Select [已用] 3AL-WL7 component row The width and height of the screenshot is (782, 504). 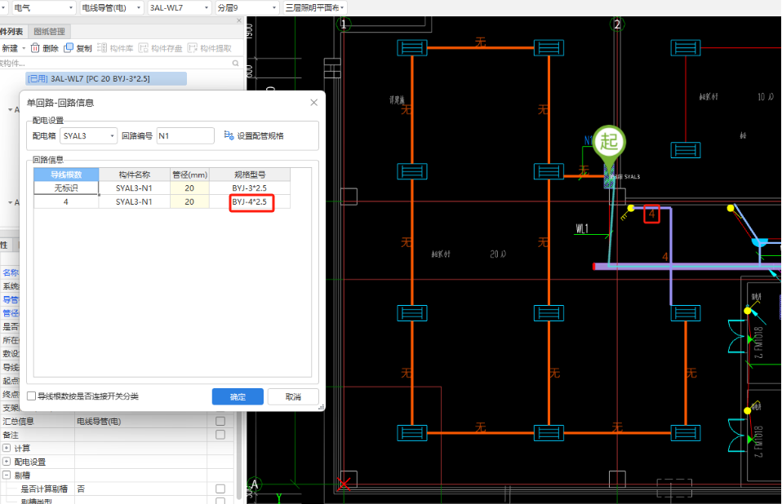tap(106, 78)
